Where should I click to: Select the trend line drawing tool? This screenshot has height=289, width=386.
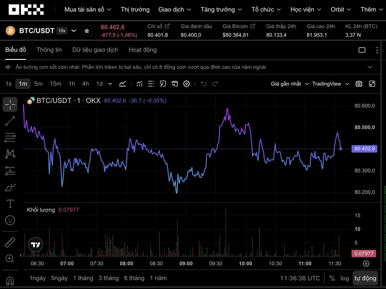tap(10, 121)
